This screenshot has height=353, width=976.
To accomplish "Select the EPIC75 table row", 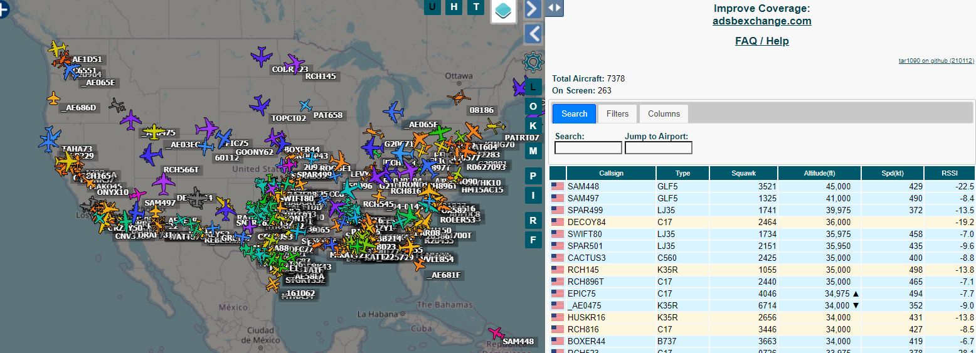I will pos(762,293).
